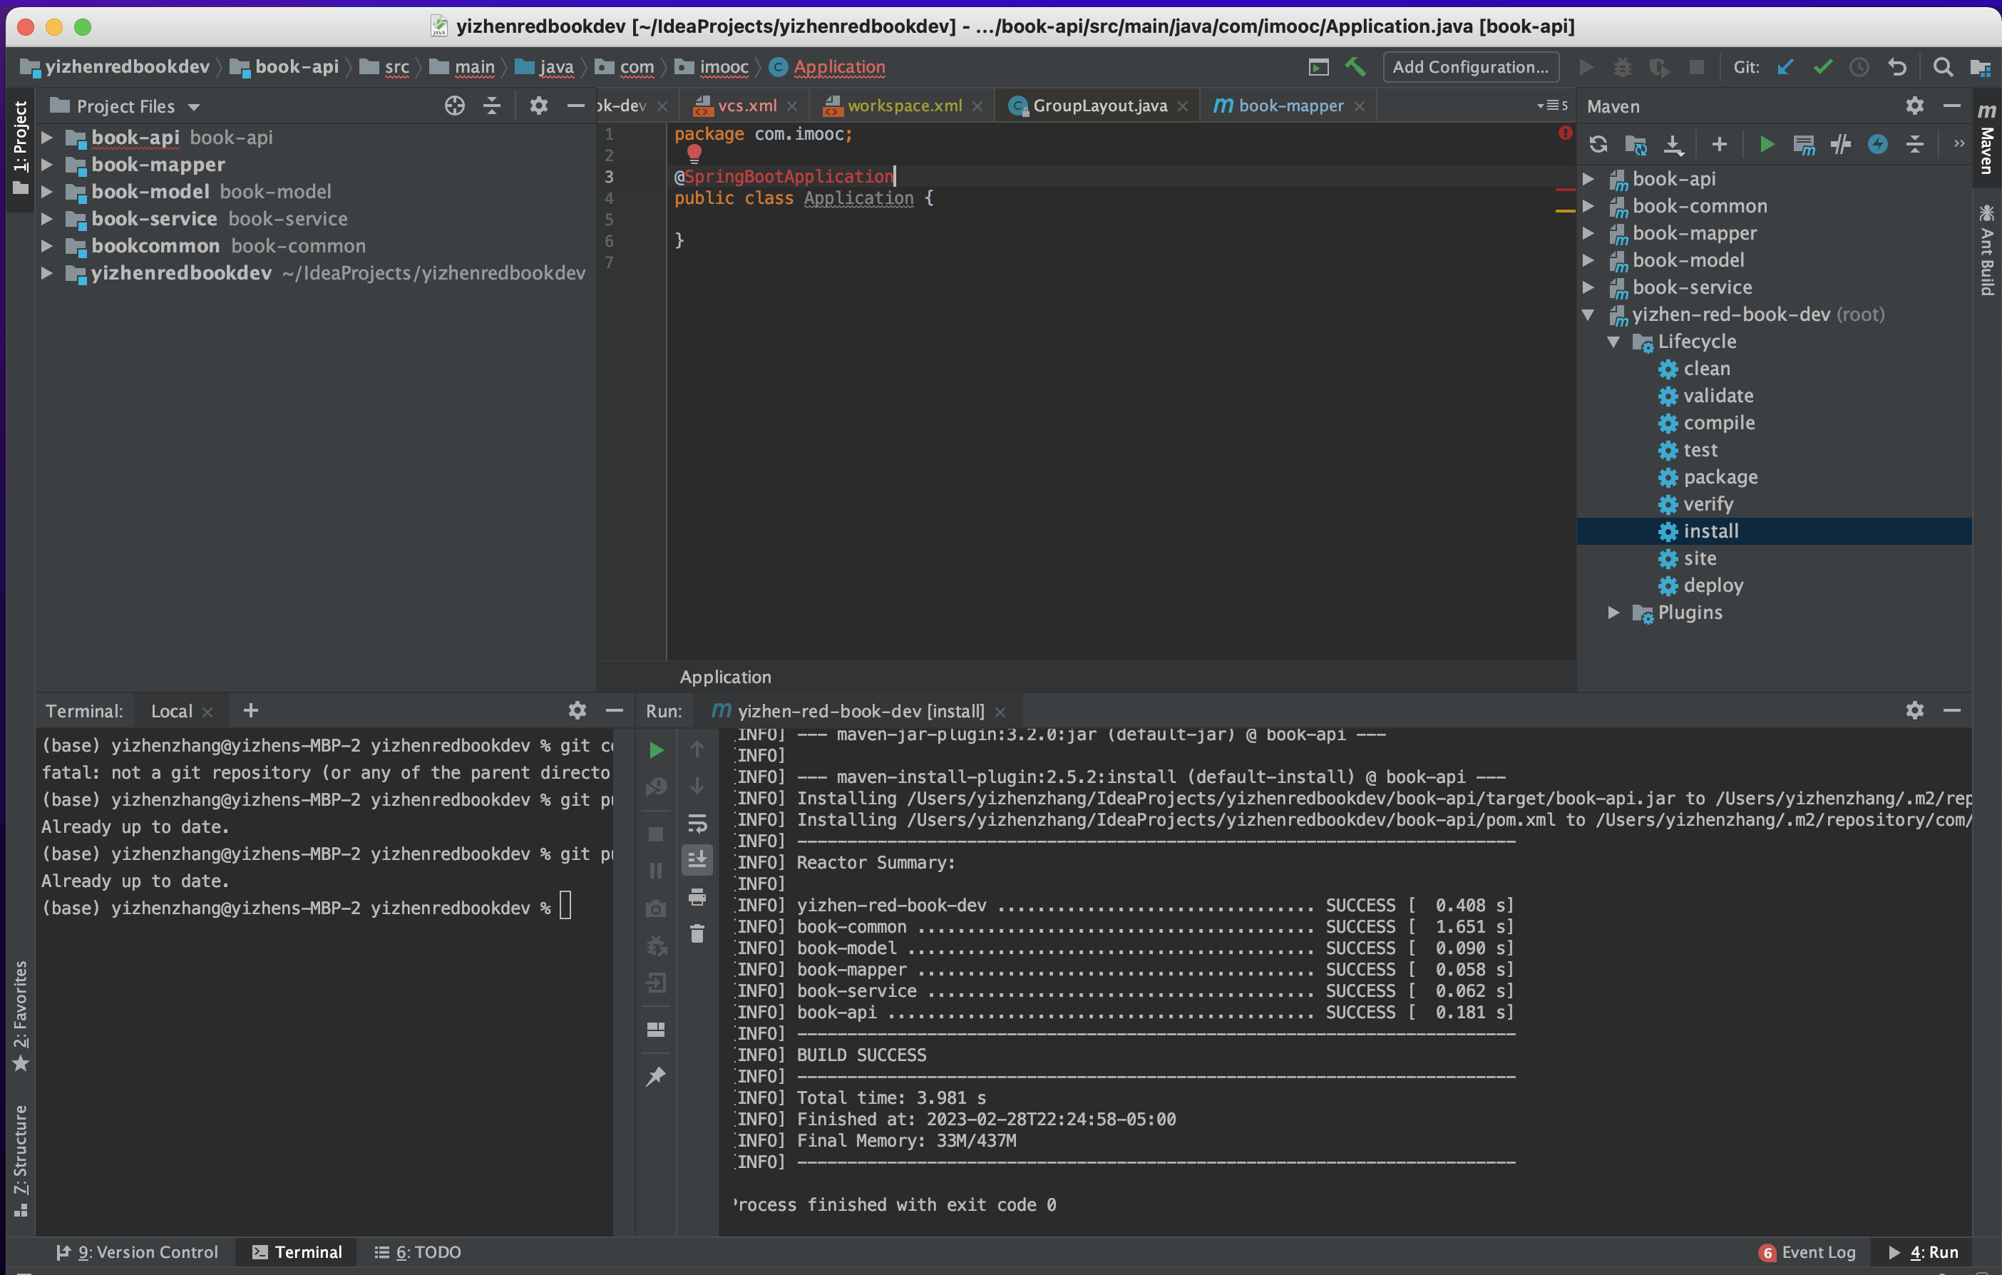Toggle soft-wrap in Run console
Viewport: 2002px width, 1275px height.
697,824
